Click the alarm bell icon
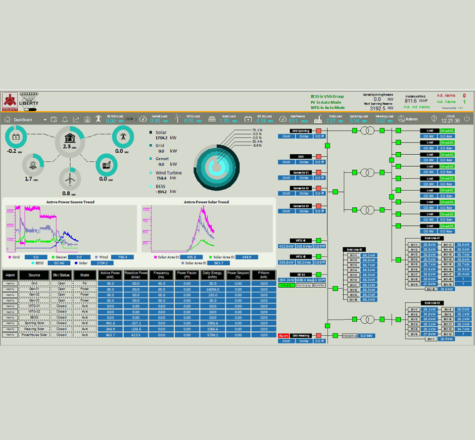 pos(65,119)
